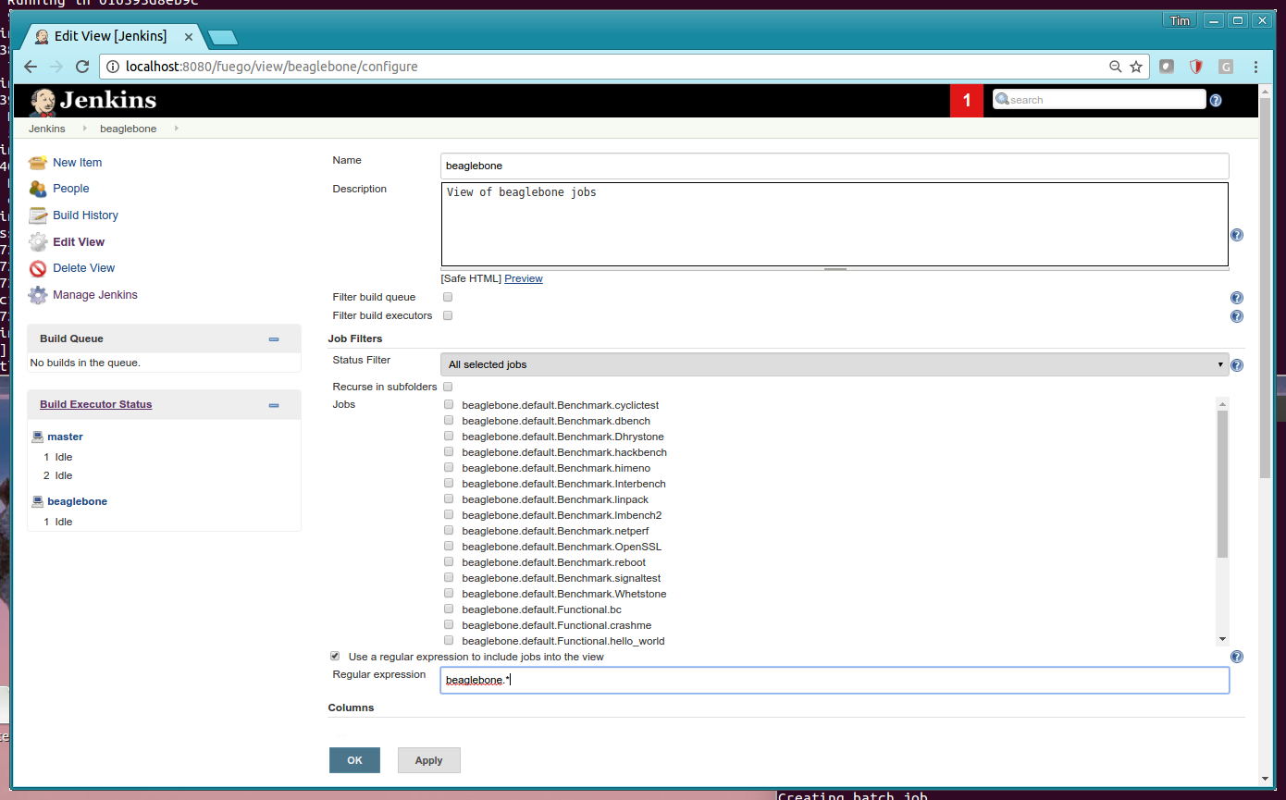Open help for the Description field

pyautogui.click(x=1237, y=235)
